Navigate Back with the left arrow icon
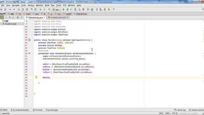The height and width of the screenshot is (115, 204). click(40, 9)
